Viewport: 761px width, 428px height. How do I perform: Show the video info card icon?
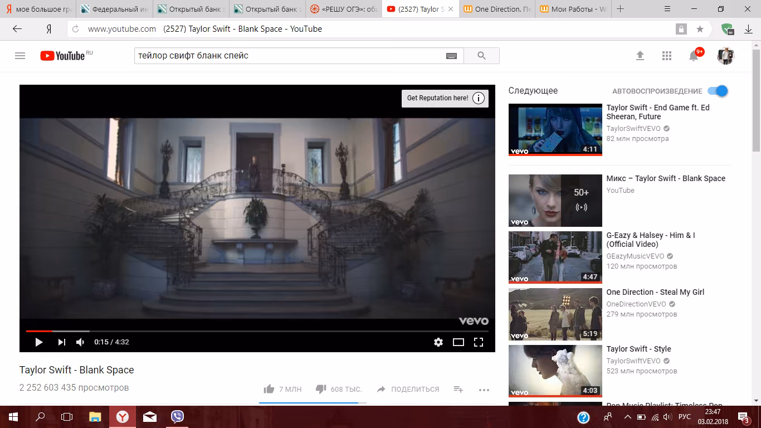click(479, 98)
